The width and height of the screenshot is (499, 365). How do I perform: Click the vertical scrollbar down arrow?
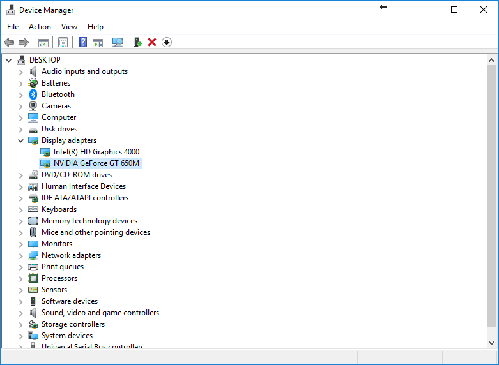[x=491, y=343]
